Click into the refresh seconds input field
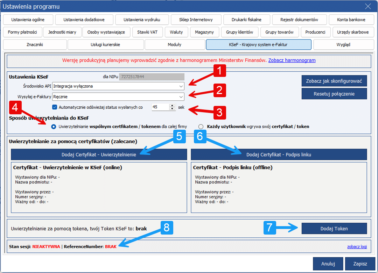 coord(160,107)
